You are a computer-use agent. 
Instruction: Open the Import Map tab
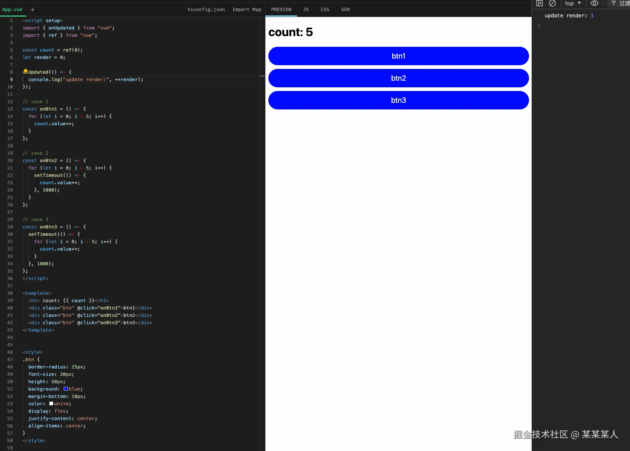pos(247,10)
